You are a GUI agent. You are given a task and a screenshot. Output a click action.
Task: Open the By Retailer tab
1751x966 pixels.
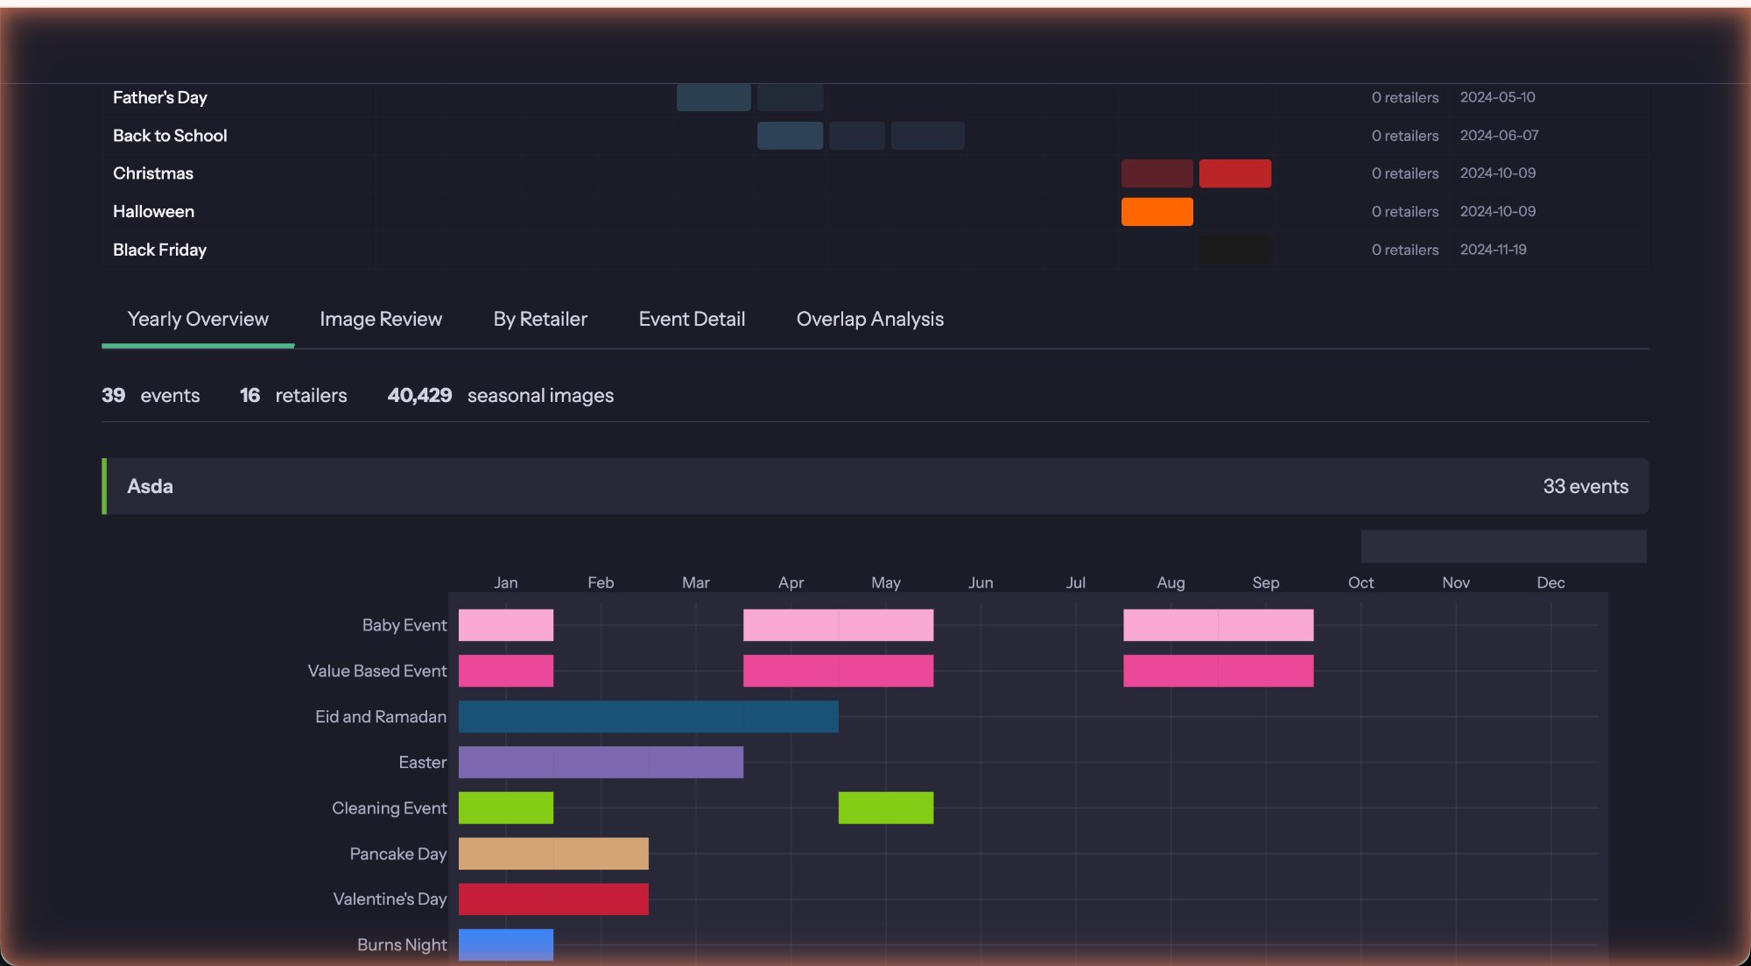(x=539, y=319)
